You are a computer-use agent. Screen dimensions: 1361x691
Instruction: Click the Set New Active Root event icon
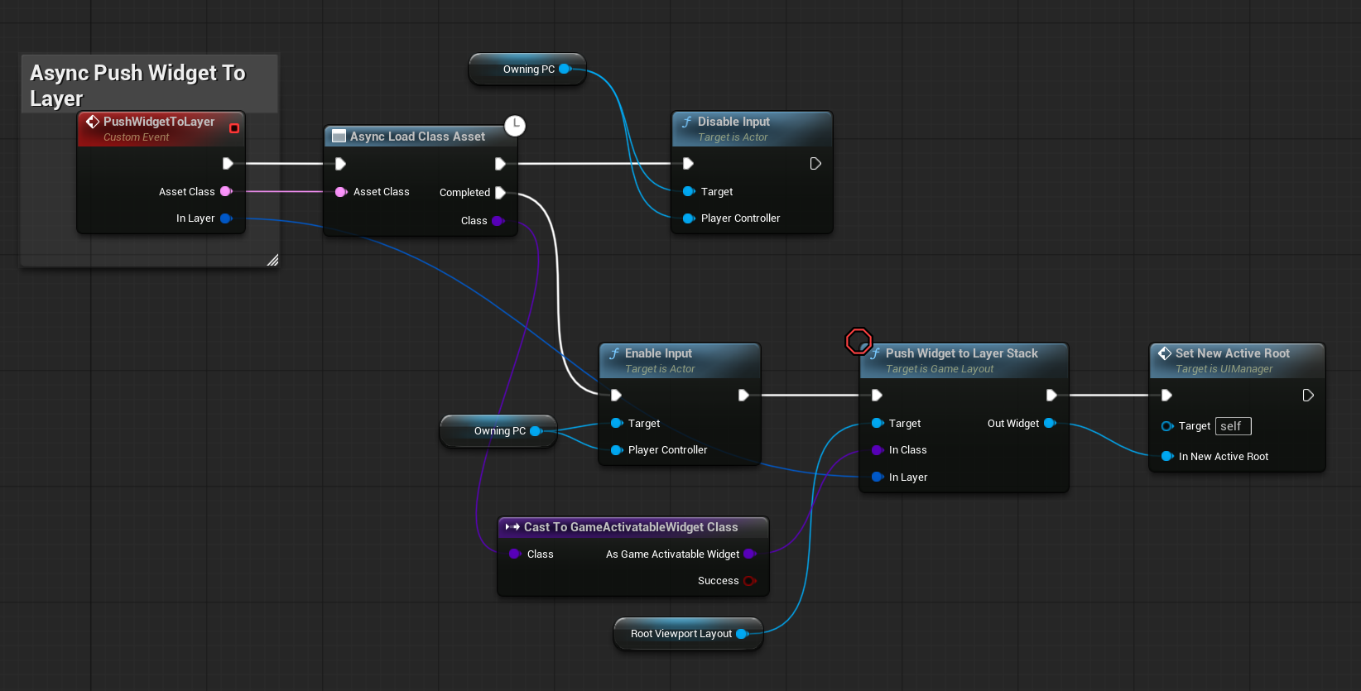point(1165,353)
